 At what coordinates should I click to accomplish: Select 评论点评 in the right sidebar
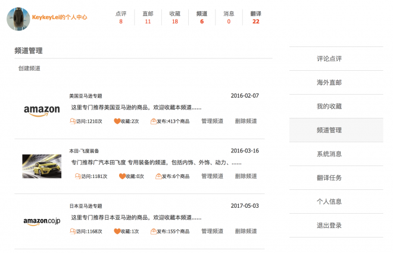[329, 59]
